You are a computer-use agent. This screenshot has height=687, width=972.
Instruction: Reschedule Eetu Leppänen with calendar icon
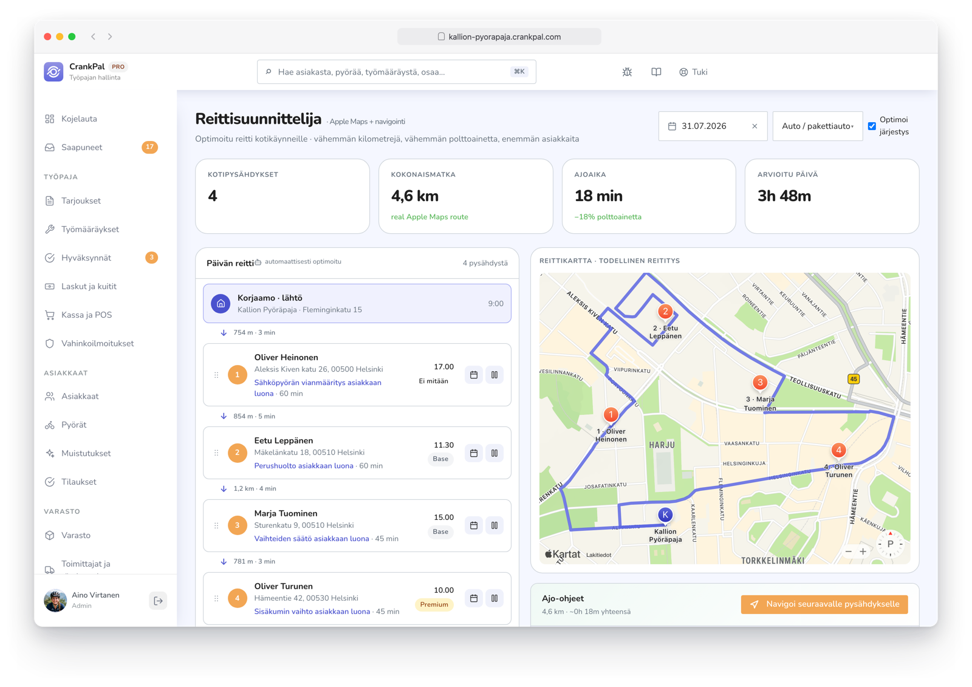[474, 453]
